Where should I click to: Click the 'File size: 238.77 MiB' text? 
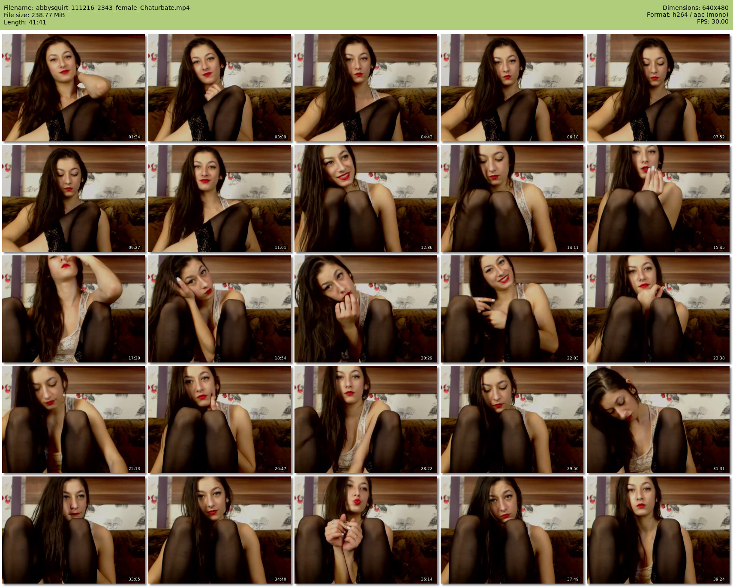pyautogui.click(x=34, y=15)
